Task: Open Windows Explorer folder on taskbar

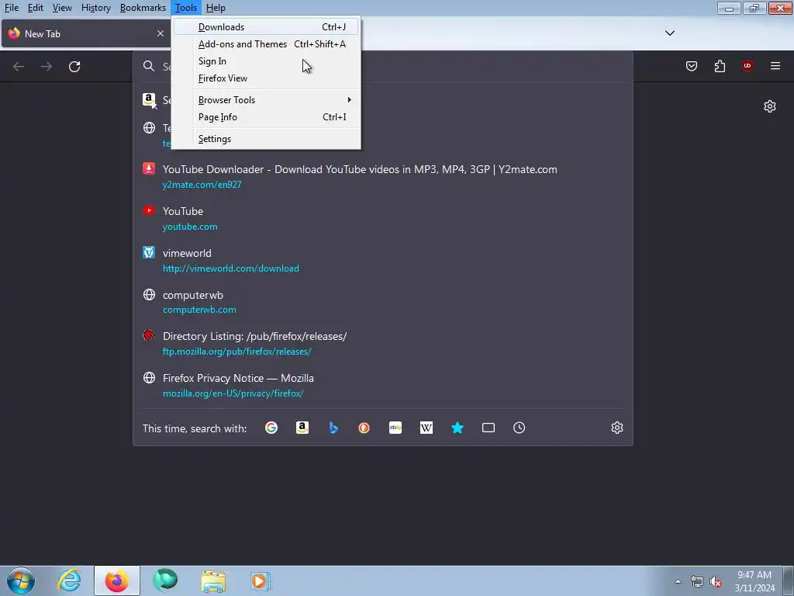Action: coord(213,580)
